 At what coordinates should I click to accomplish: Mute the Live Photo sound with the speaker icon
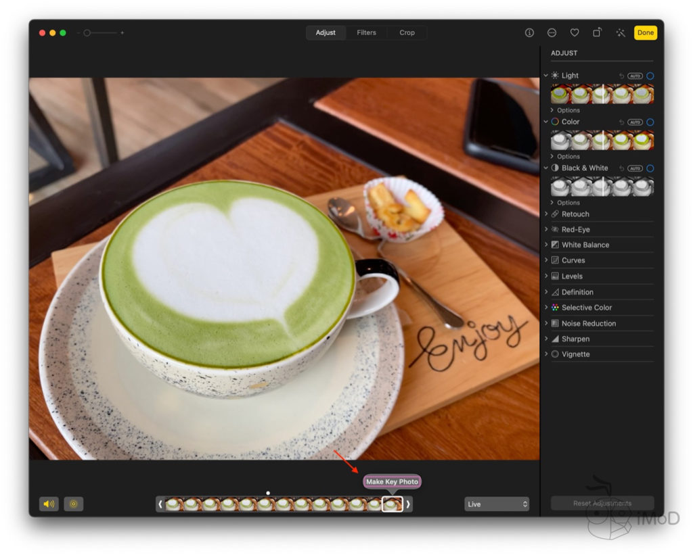pyautogui.click(x=49, y=504)
